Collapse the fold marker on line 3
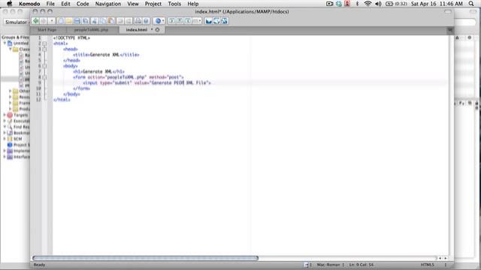Screen dimensions: 481x270 45,49
